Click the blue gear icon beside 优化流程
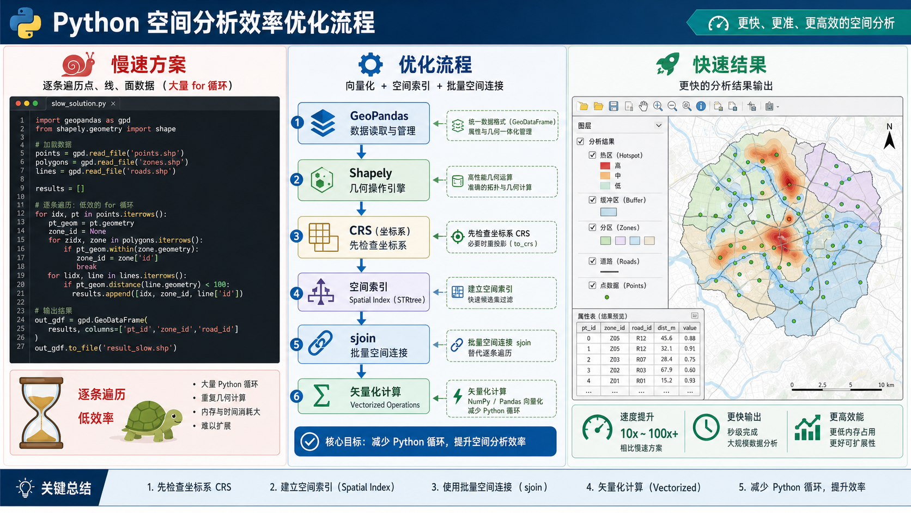The height and width of the screenshot is (513, 911). [x=371, y=64]
